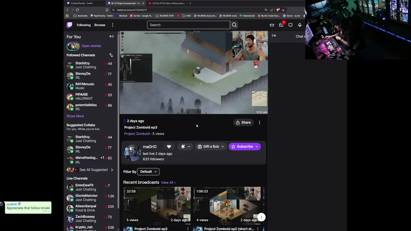Viewport: 411px width, 231px height.
Task: Switch to One Of The Girls x Starboy tab
Action: point(166,3)
